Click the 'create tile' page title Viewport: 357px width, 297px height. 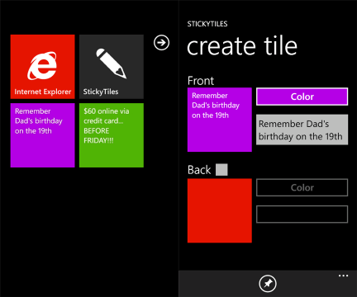242,46
